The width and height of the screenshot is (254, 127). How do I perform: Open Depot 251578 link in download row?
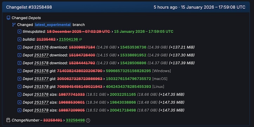[x=41, y=63]
